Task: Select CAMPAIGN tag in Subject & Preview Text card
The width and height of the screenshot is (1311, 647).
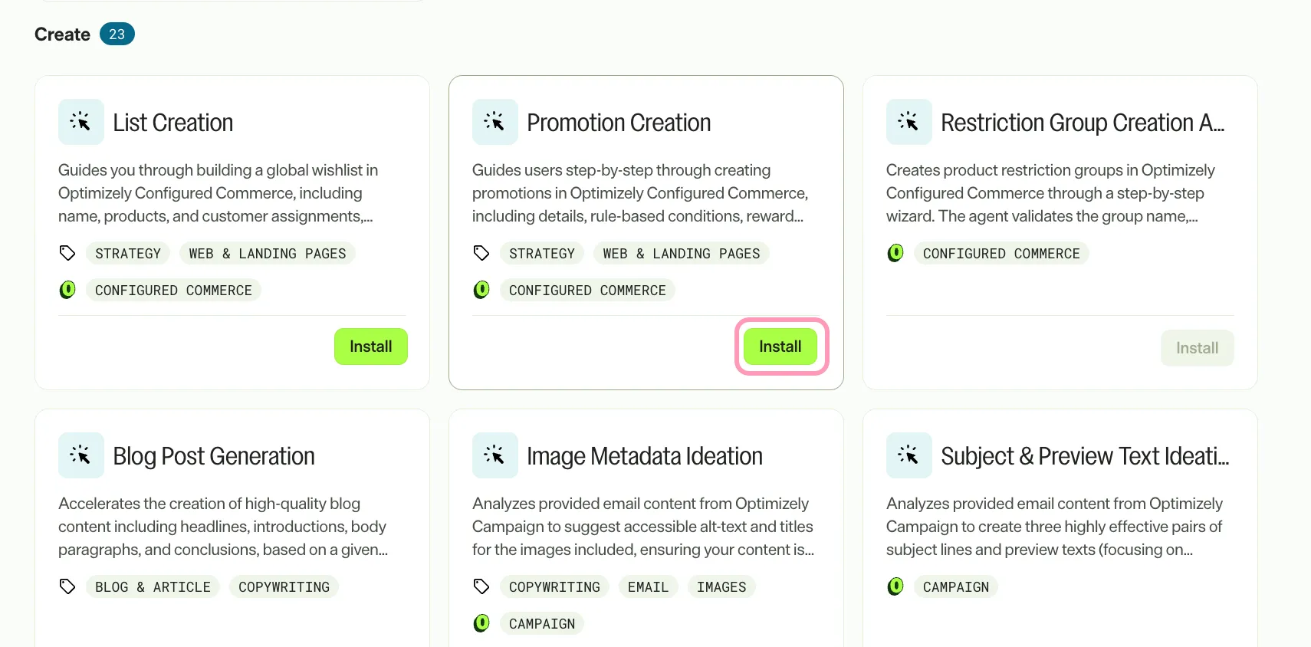Action: 956,586
